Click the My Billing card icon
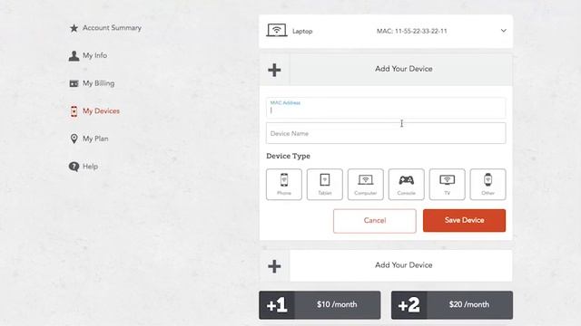 74,83
